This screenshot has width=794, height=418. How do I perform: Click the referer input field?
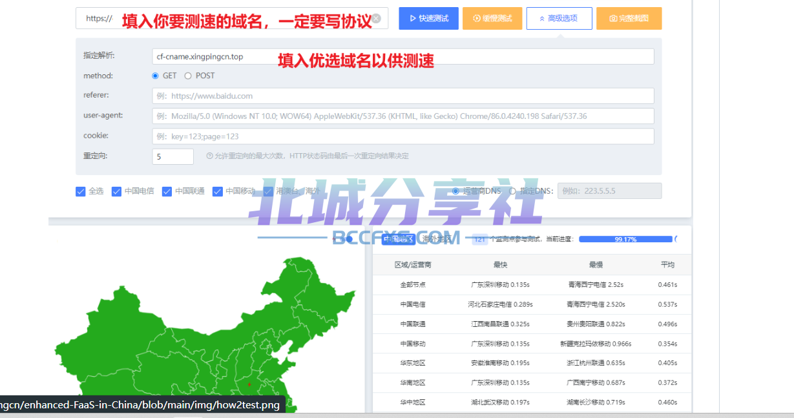[403, 96]
